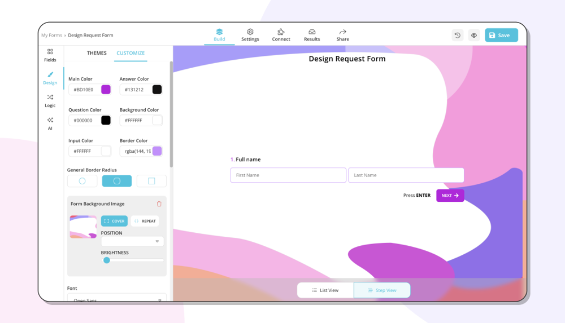Set background image to COVER

click(x=114, y=221)
